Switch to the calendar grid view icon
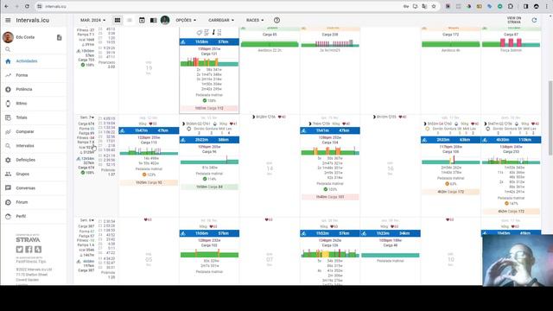This screenshot has height=311, width=553. 118,20
